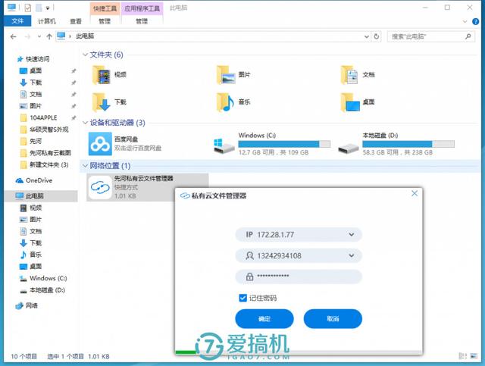Select the Windows (C:) drive icon
This screenshot has height=366, width=485.
[224, 145]
